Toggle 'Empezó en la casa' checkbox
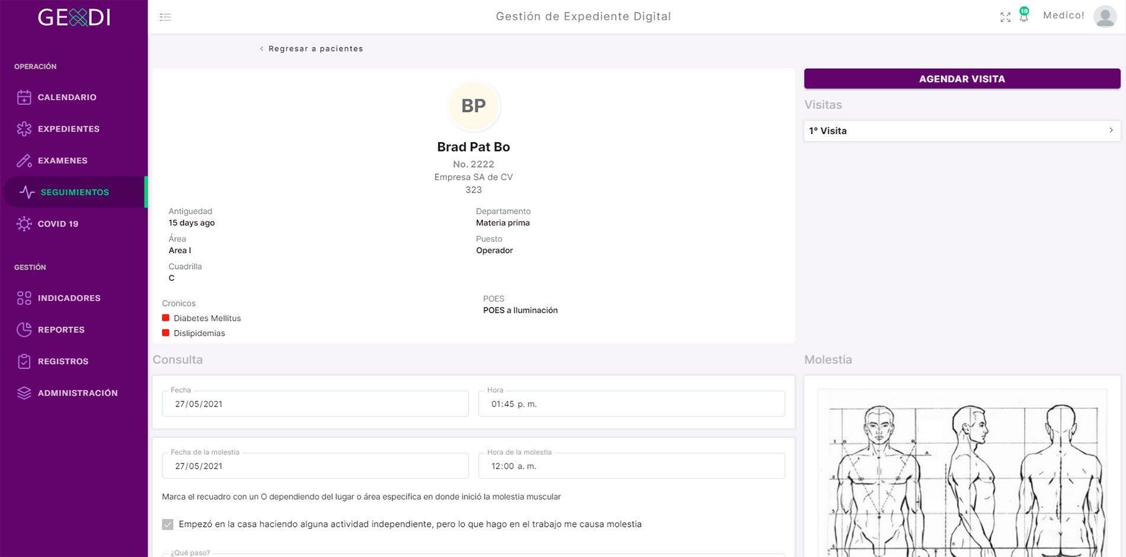1126x557 pixels. (x=168, y=524)
